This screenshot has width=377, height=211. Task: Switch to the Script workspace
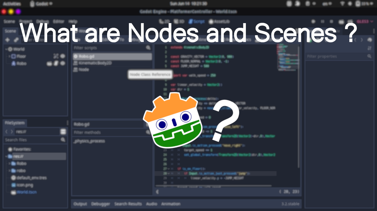197,22
